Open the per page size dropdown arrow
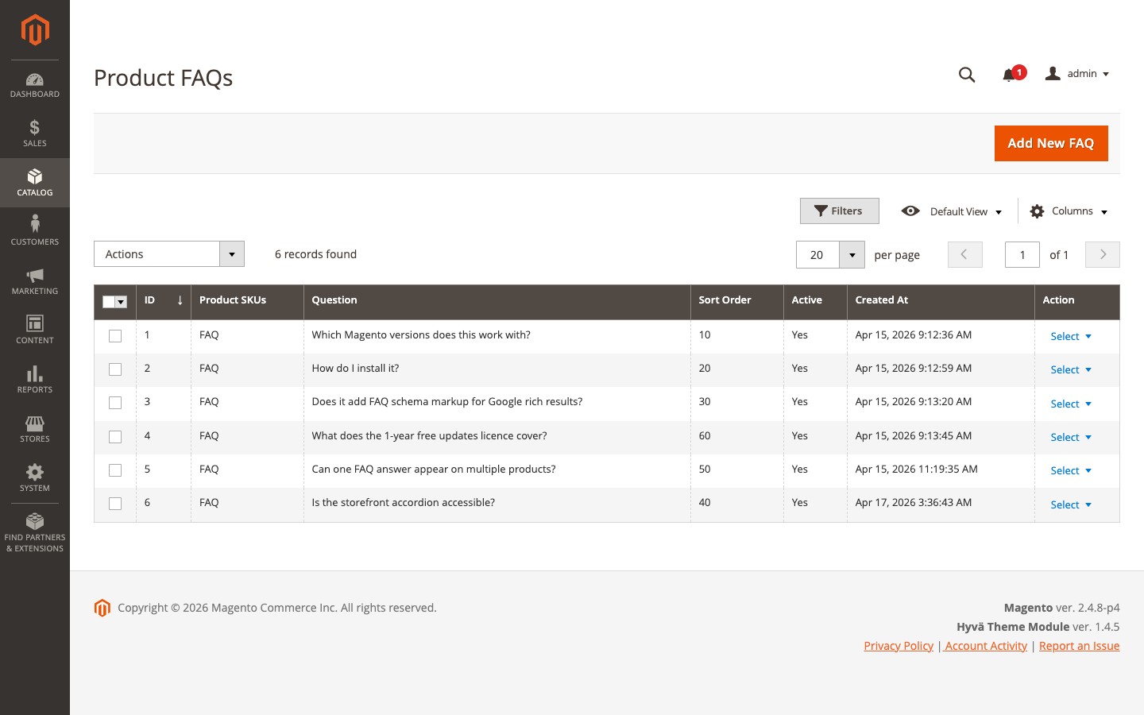This screenshot has height=715, width=1144. (x=852, y=255)
